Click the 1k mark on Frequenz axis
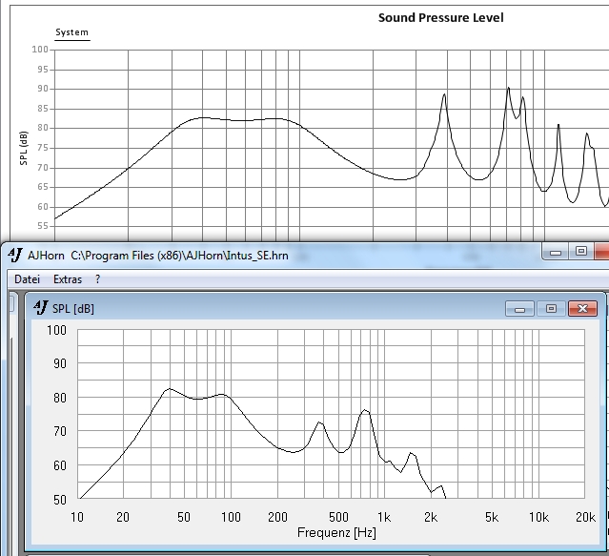The image size is (609, 556). tap(383, 517)
